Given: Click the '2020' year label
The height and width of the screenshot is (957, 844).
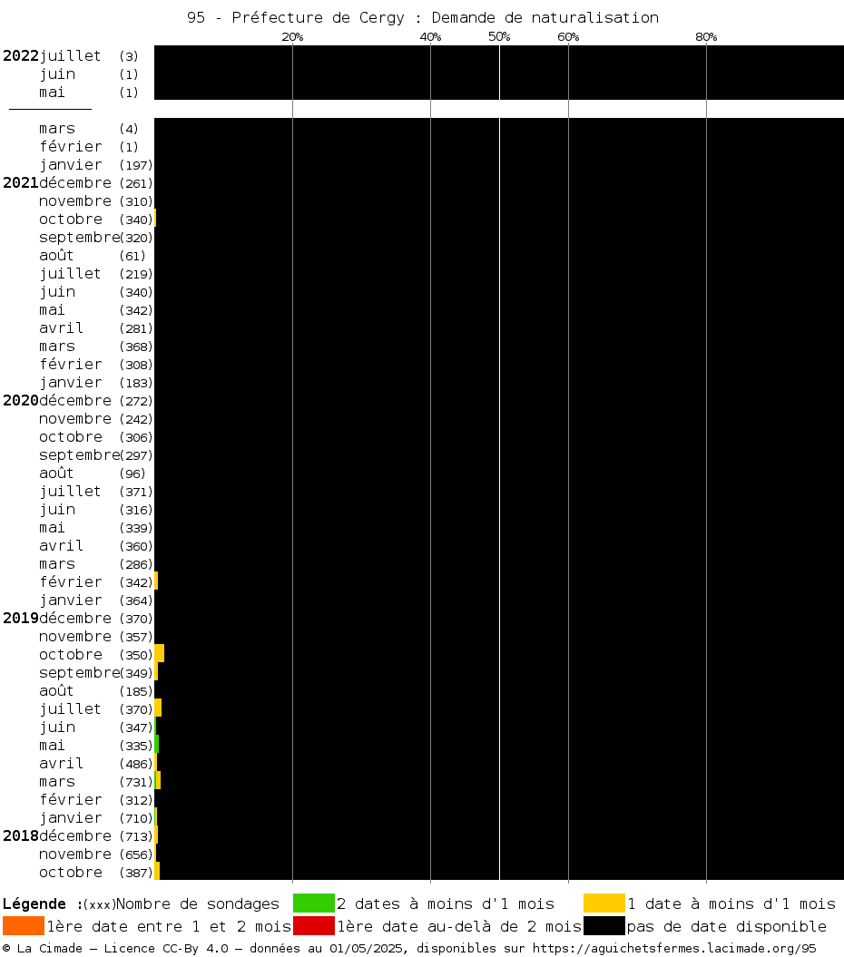Looking at the screenshot, I should click(x=21, y=400).
